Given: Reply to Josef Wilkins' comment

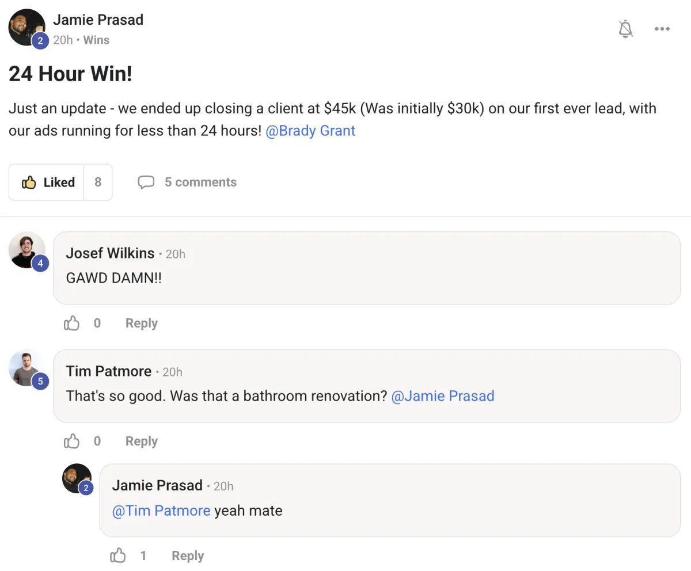Looking at the screenshot, I should click(x=141, y=323).
